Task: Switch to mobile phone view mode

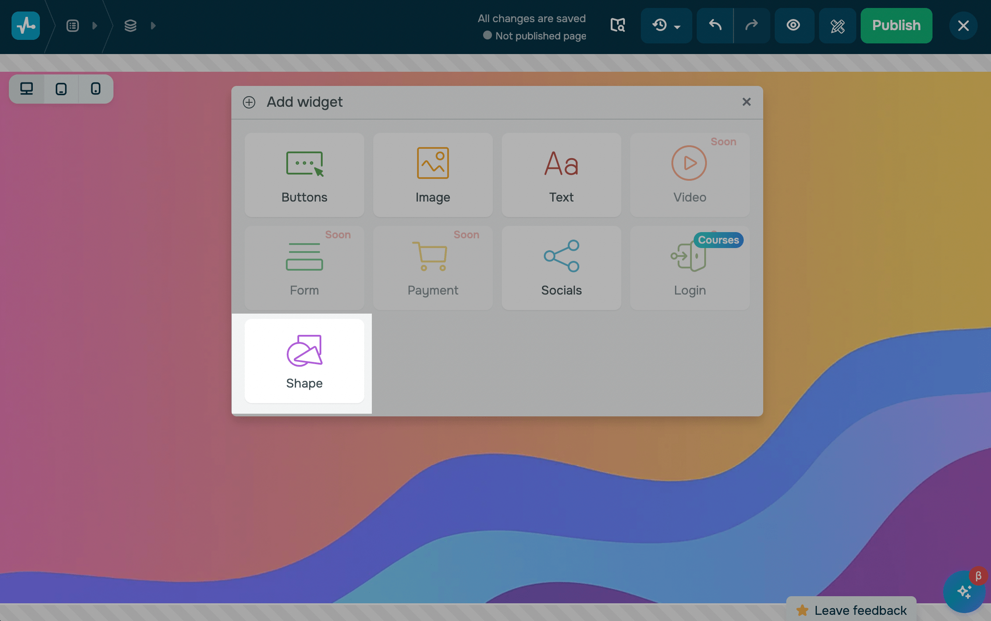Action: pos(96,89)
